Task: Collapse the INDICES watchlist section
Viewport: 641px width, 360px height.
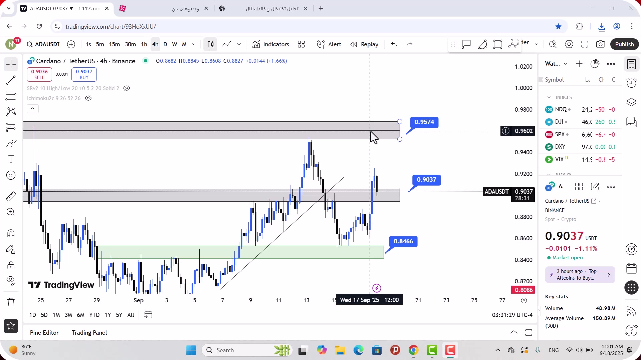Action: tap(549, 97)
